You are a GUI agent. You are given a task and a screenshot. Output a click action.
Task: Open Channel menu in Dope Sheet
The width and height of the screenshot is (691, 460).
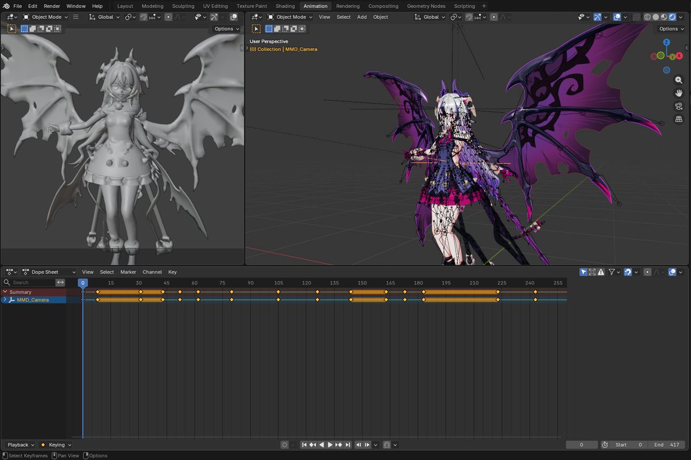click(x=152, y=272)
